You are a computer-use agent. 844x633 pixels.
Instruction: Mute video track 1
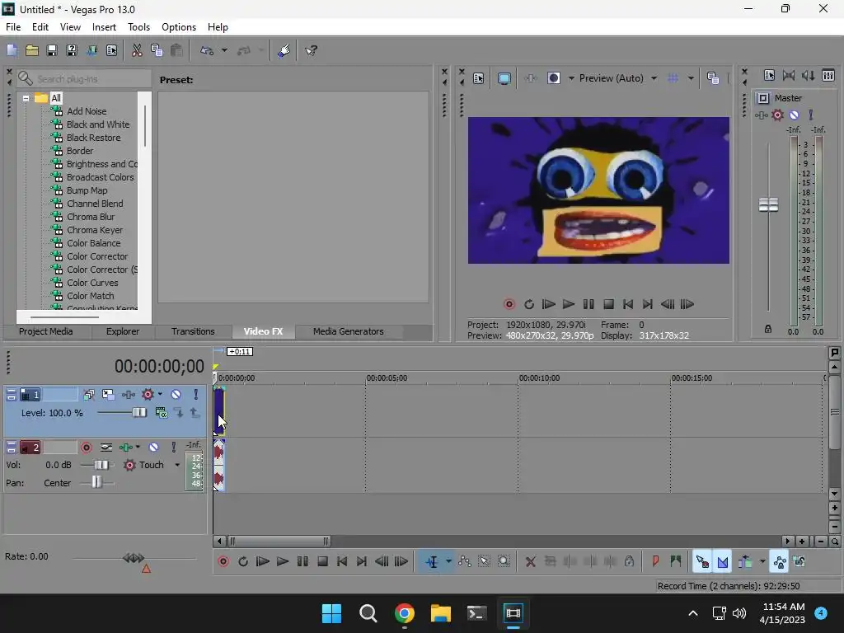point(176,395)
